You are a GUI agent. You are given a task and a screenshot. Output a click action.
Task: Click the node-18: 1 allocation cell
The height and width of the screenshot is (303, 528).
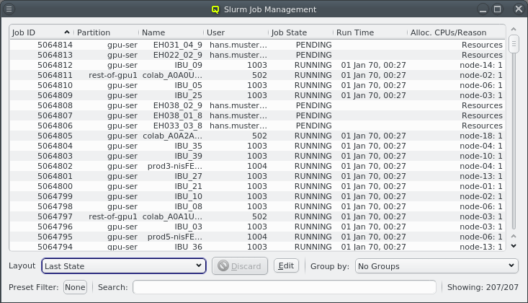(481, 136)
